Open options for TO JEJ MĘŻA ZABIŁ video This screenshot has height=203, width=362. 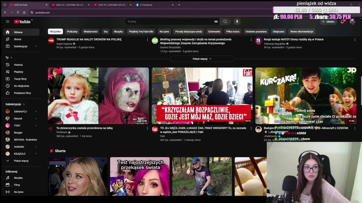(x=251, y=128)
